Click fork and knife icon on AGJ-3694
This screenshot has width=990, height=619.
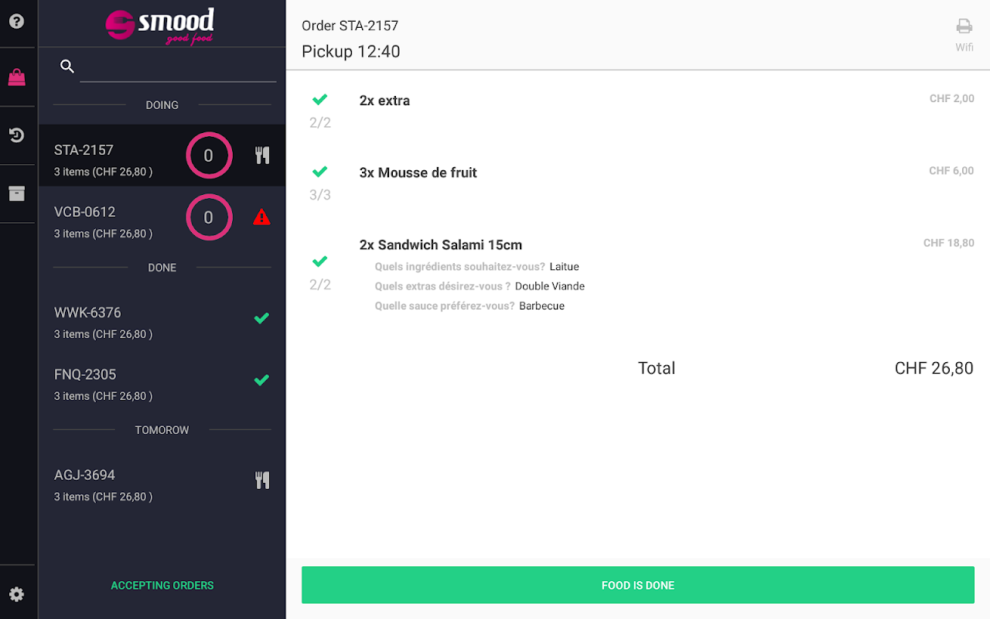(x=262, y=480)
